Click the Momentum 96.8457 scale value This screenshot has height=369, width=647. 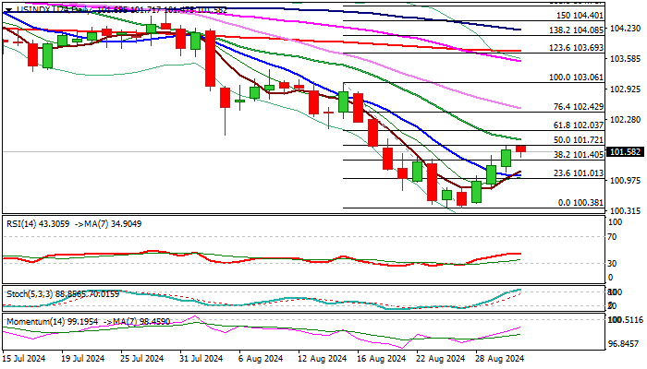(x=626, y=343)
